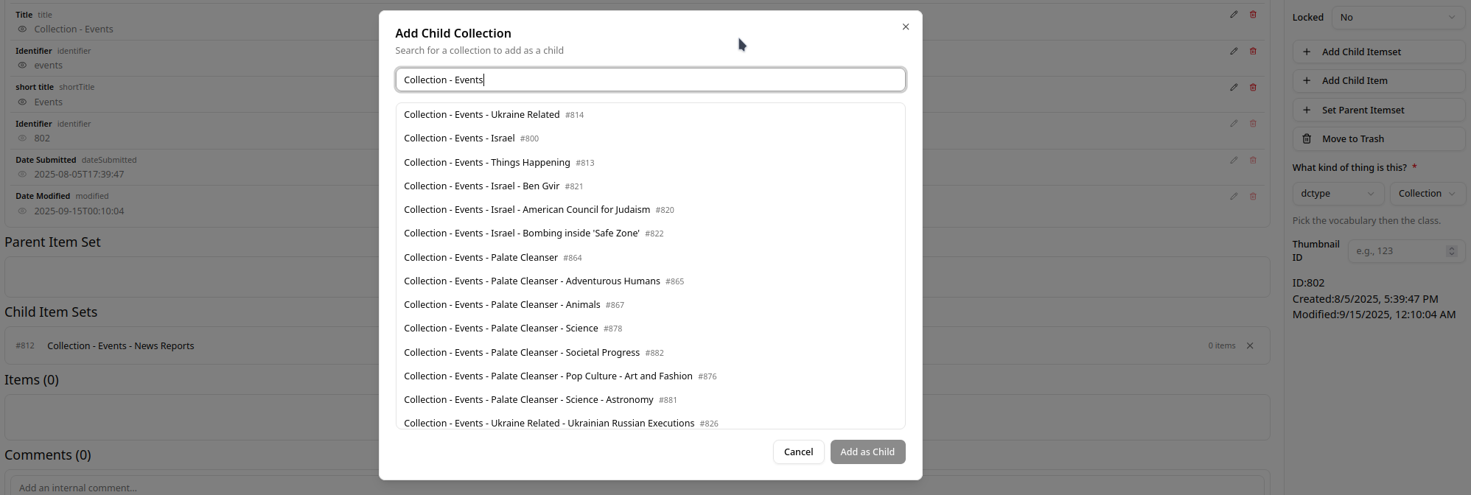Choose Collection - Events - Israel #800

651,138
